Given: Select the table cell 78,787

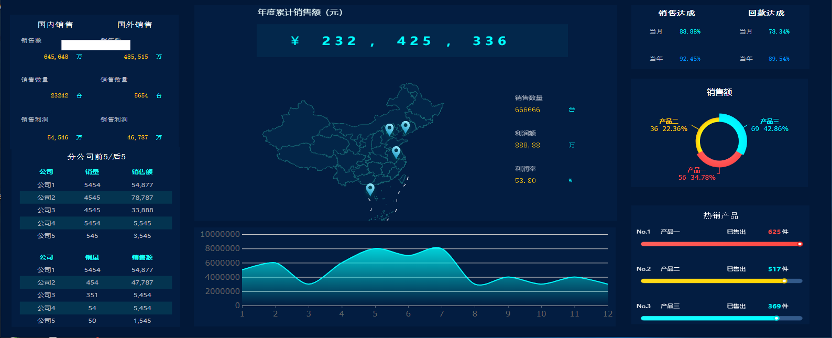Looking at the screenshot, I should click(x=143, y=198).
